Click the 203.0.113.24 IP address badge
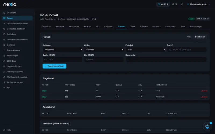This screenshot has height=134, width=215. [x=203, y=19]
